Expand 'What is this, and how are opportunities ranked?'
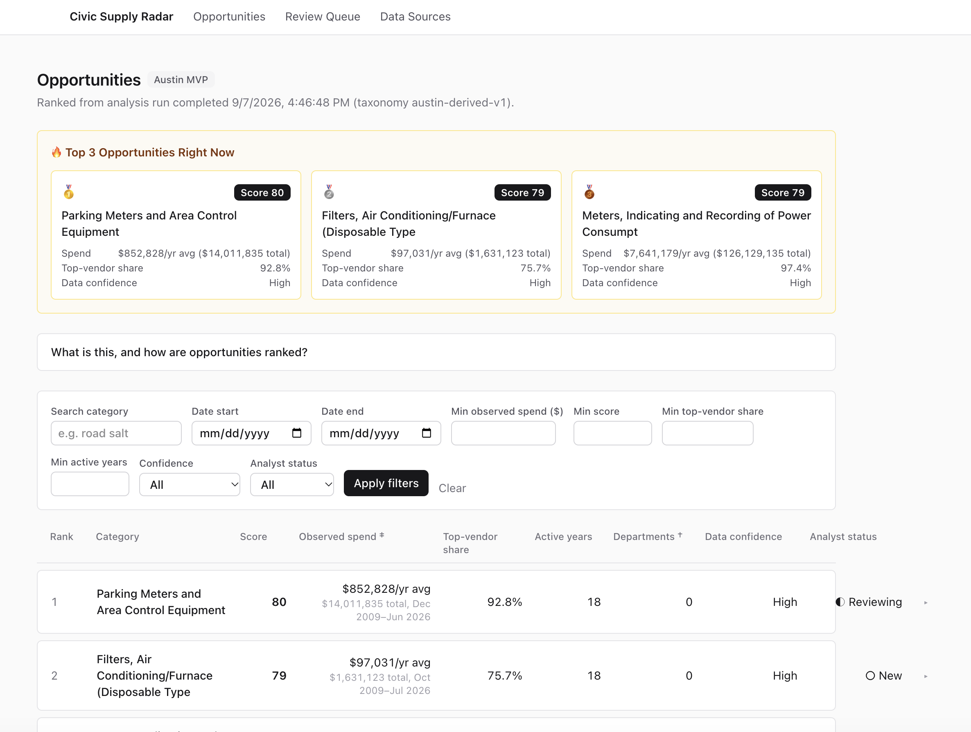The image size is (971, 732). tap(436, 352)
